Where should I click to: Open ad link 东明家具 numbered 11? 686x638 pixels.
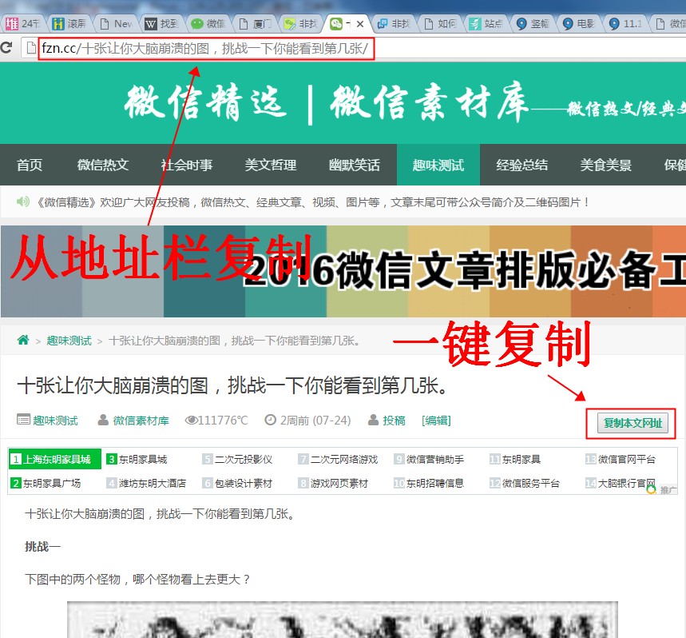(521, 460)
